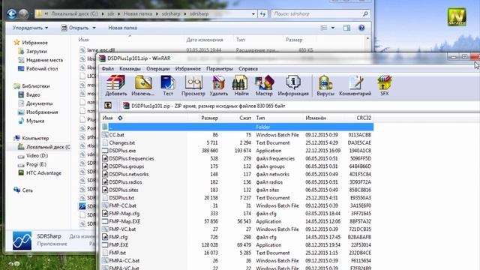This screenshot has height=270, width=480.
Task: Select FMP-Map.EXE file in the archive
Action: tap(124, 221)
